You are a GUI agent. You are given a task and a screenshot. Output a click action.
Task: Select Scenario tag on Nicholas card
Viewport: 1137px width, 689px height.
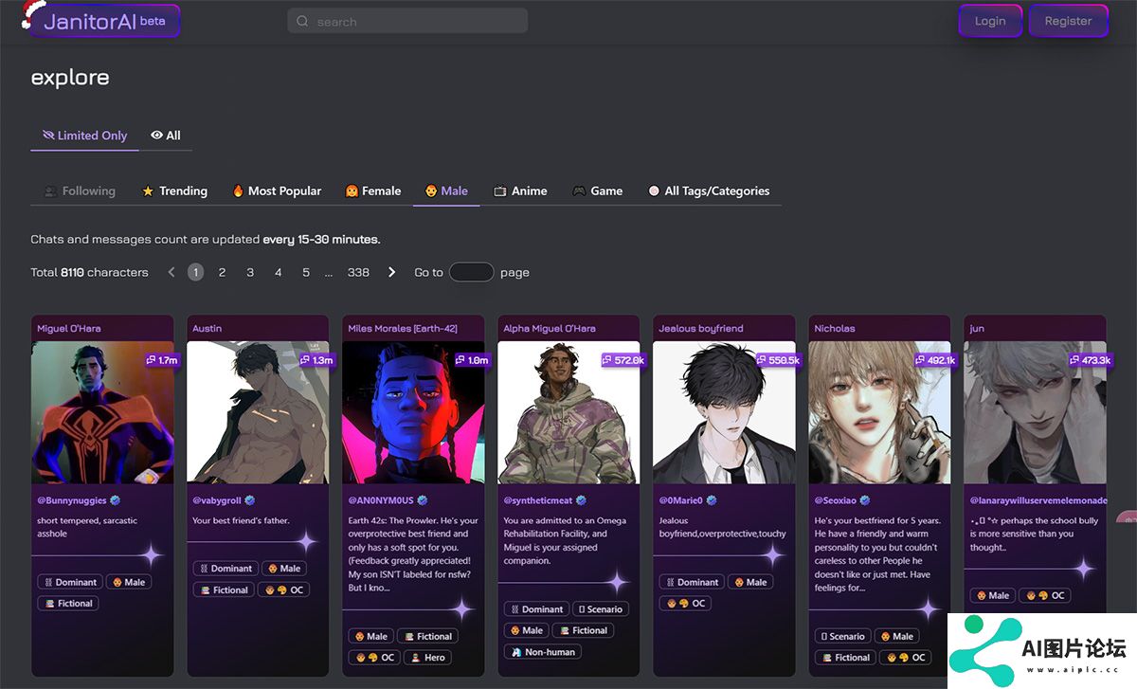click(841, 636)
